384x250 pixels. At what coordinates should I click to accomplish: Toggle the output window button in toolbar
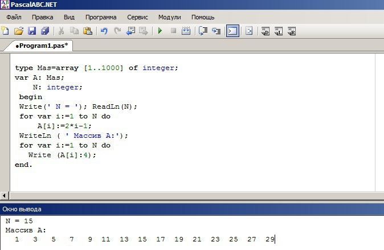pos(232,31)
